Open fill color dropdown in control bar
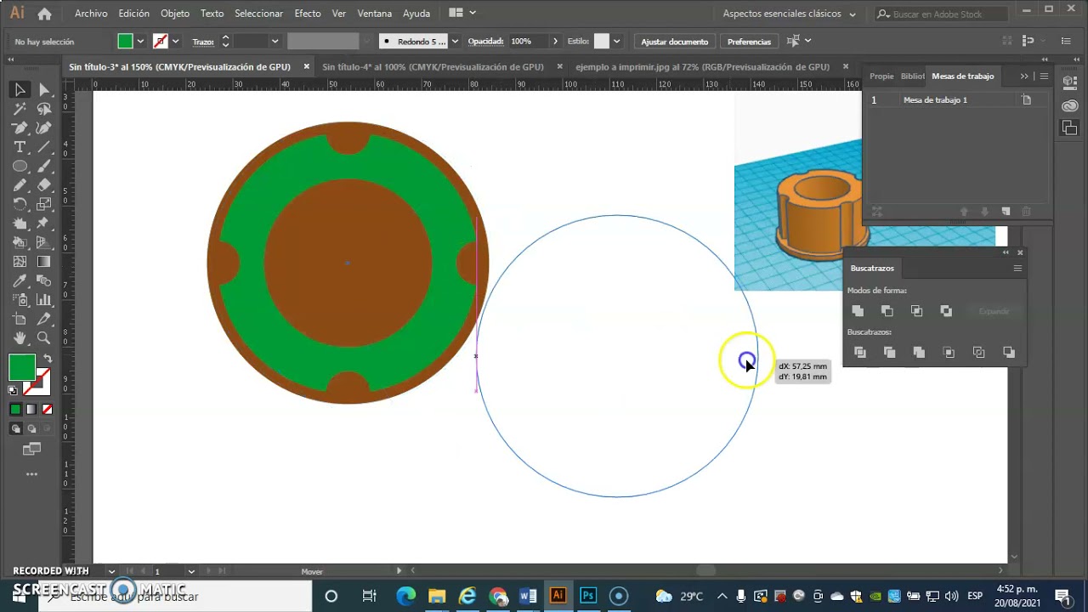The height and width of the screenshot is (612, 1088). click(x=141, y=41)
